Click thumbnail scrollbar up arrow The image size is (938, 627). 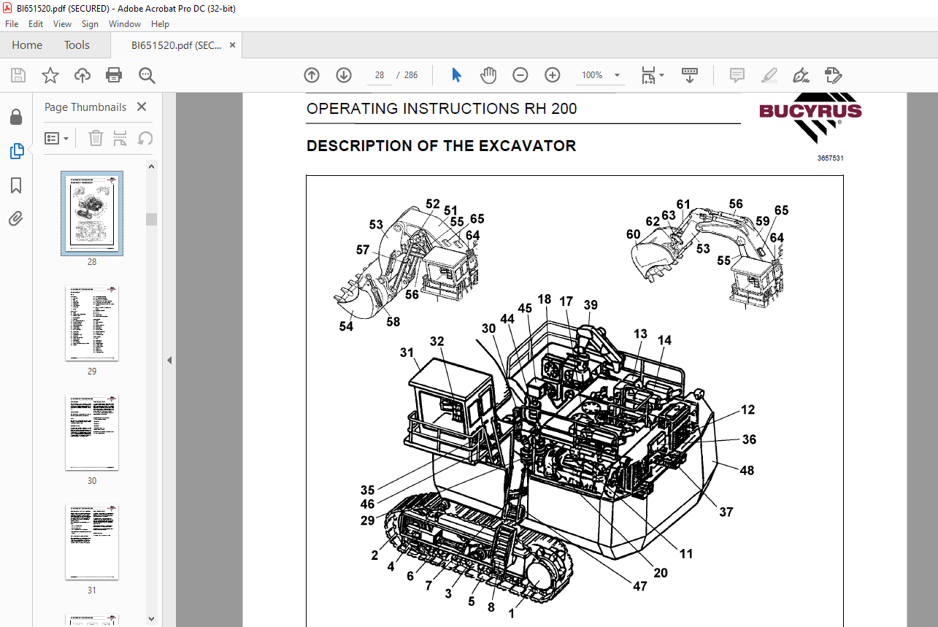coord(152,166)
